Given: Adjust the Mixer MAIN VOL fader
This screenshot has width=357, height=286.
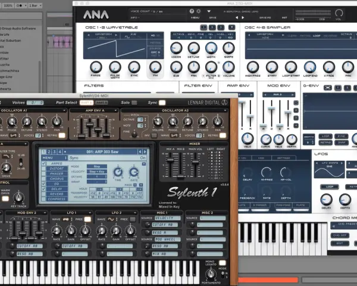Looking at the screenshot, I should tap(195, 162).
